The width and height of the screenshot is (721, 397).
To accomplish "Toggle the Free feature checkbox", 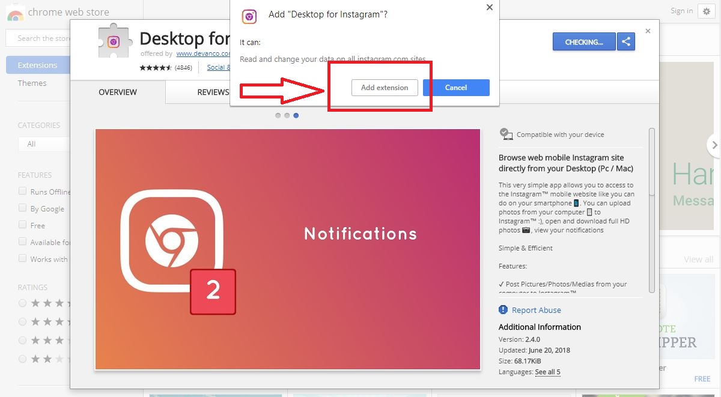I will [x=23, y=225].
